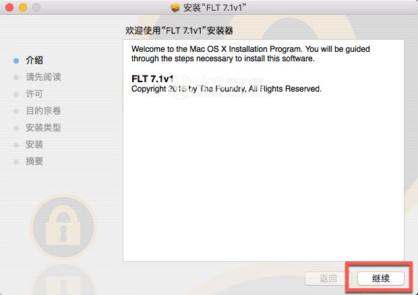Click the gray bullet beside 请先阅读
This screenshot has height=295, width=418.
(16, 77)
